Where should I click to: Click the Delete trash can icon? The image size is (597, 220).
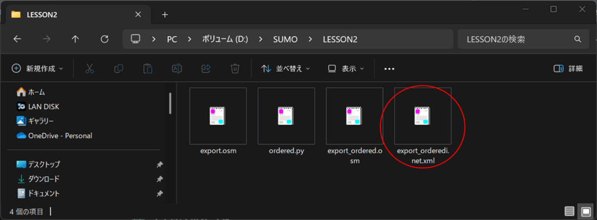(235, 69)
